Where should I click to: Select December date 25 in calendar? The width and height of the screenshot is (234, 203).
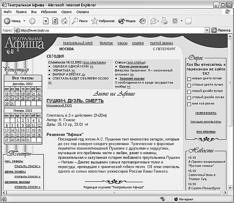click(17, 99)
